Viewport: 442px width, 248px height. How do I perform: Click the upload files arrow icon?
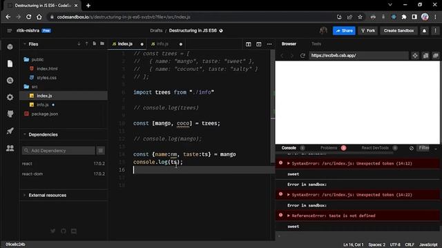point(86,44)
